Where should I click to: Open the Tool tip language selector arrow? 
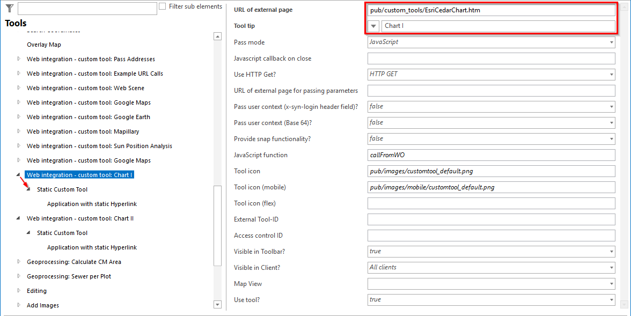click(372, 25)
